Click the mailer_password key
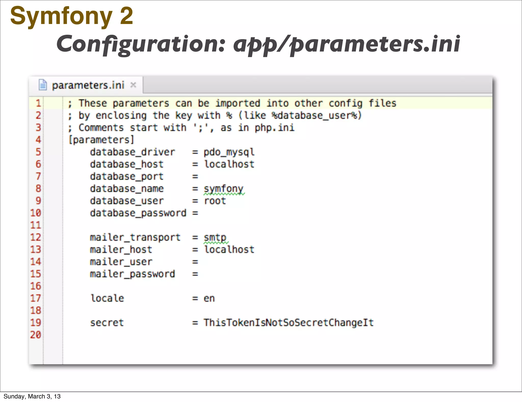The image size is (522, 402). (133, 274)
